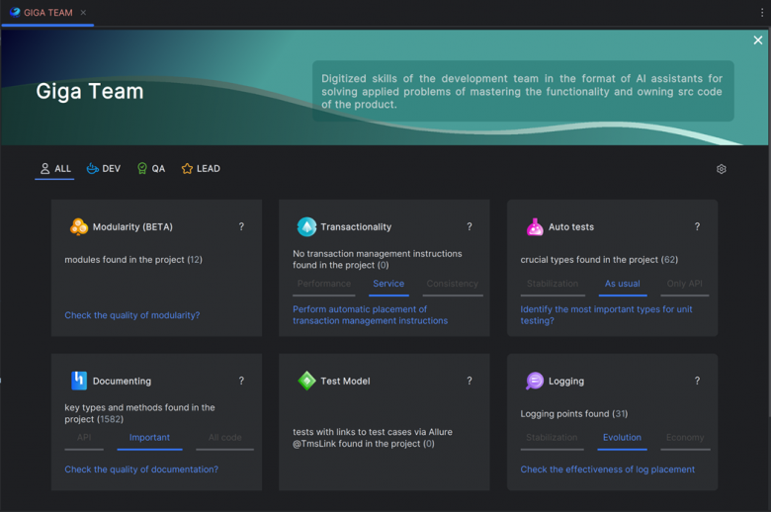
Task: Open settings via the gear icon
Action: (721, 169)
